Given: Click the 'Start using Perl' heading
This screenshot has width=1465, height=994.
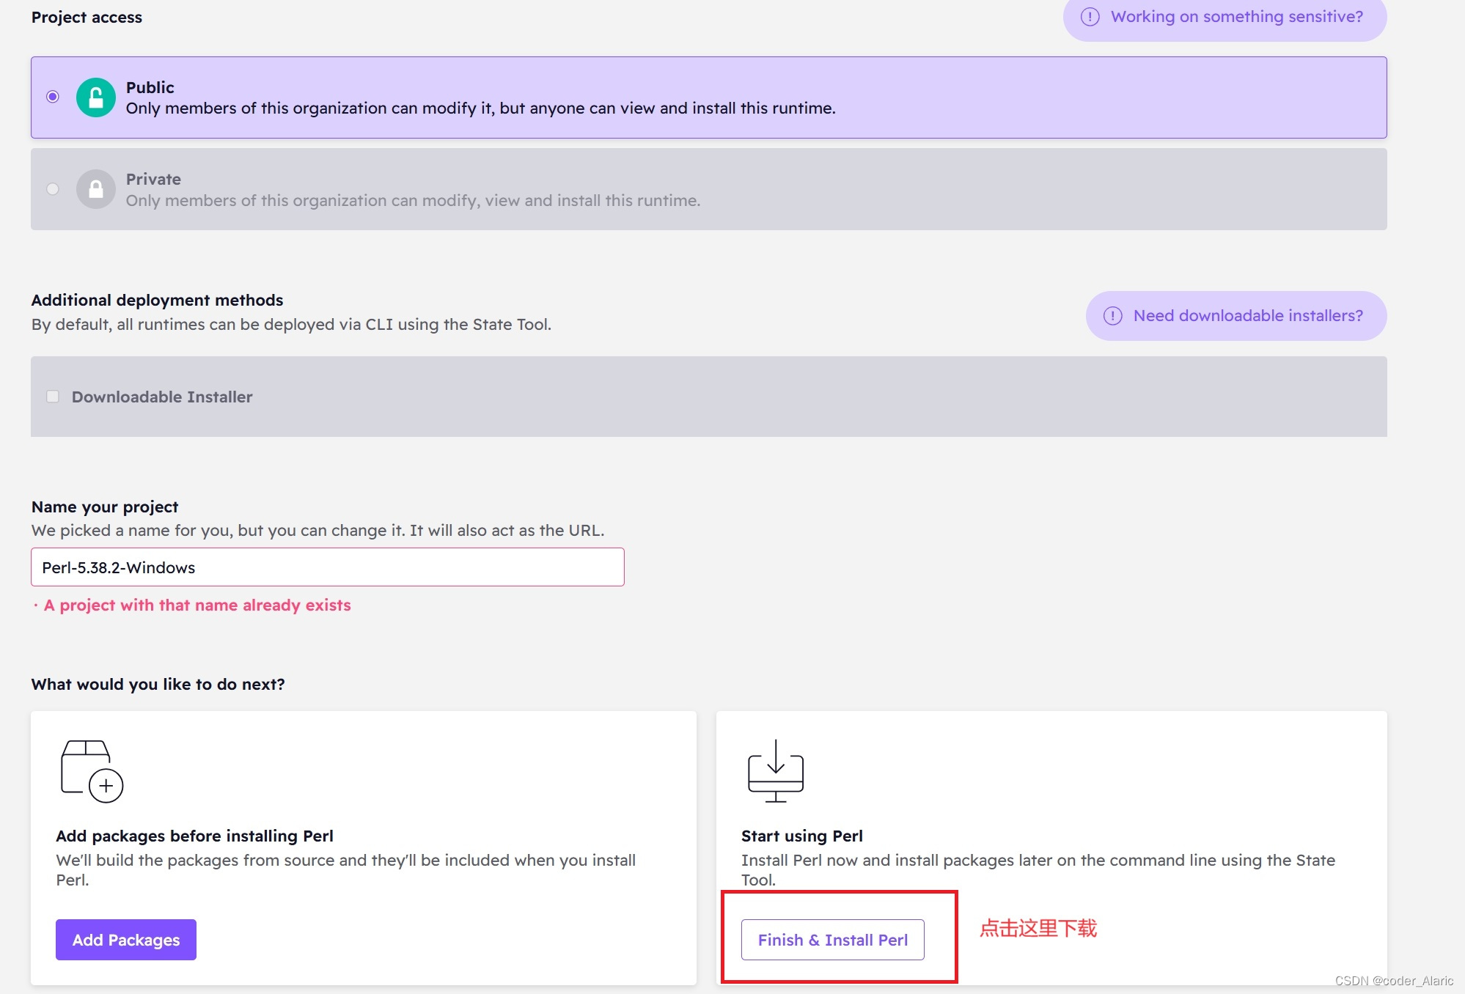Looking at the screenshot, I should [x=802, y=836].
